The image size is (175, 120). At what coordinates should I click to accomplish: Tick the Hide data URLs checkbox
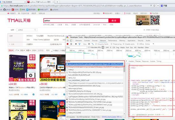pos(89,47)
